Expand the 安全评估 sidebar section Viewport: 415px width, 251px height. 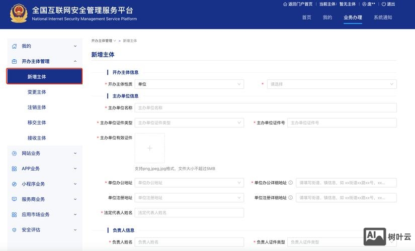click(x=75, y=230)
